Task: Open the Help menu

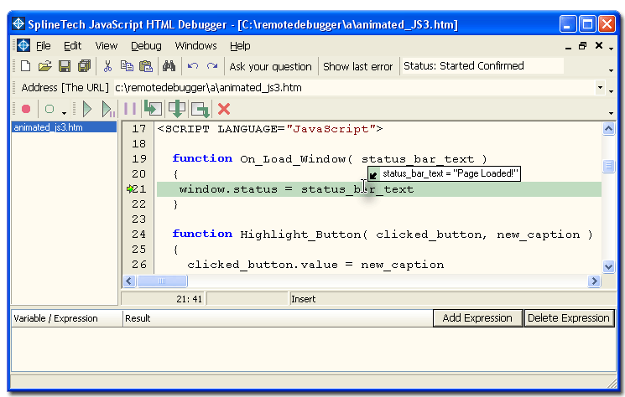Action: click(240, 46)
